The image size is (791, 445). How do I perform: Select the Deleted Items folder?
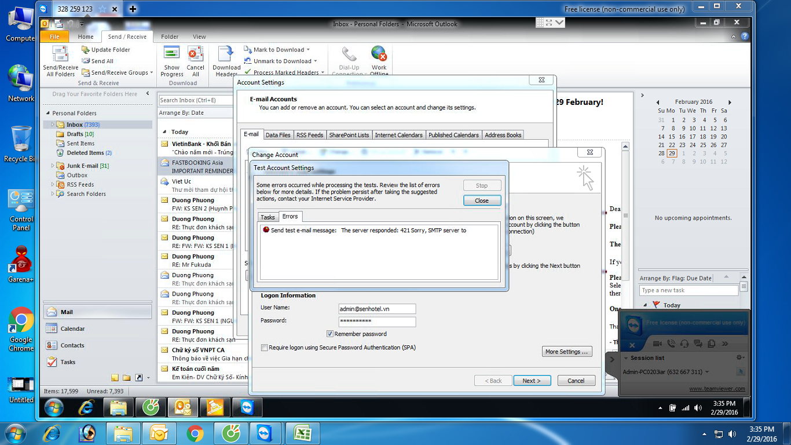click(89, 153)
